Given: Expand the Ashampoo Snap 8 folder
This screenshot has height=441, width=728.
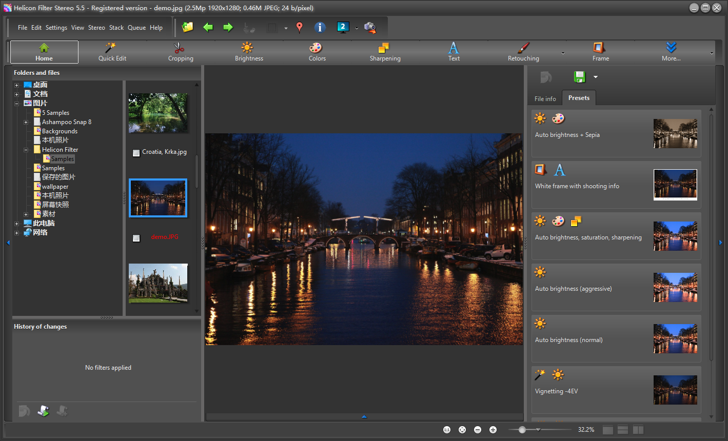Looking at the screenshot, I should pos(26,122).
